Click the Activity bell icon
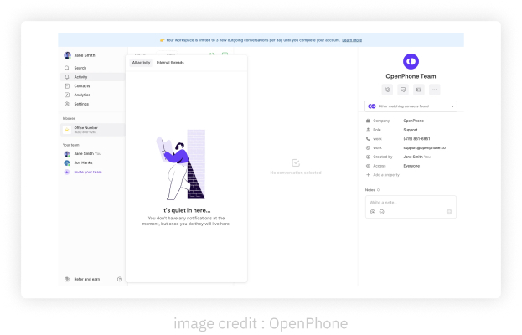522x335 pixels. click(x=67, y=77)
